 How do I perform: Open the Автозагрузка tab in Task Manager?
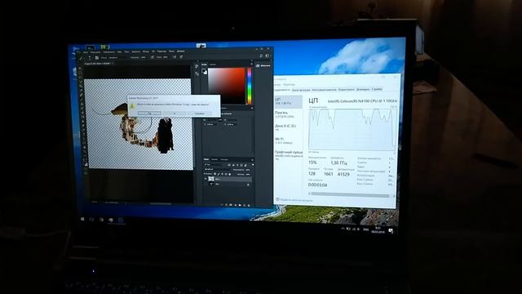(x=324, y=90)
